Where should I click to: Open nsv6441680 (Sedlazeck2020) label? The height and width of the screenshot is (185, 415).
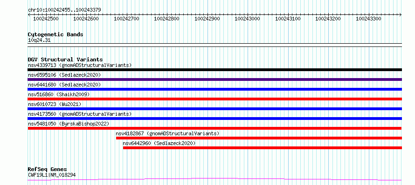click(64, 85)
